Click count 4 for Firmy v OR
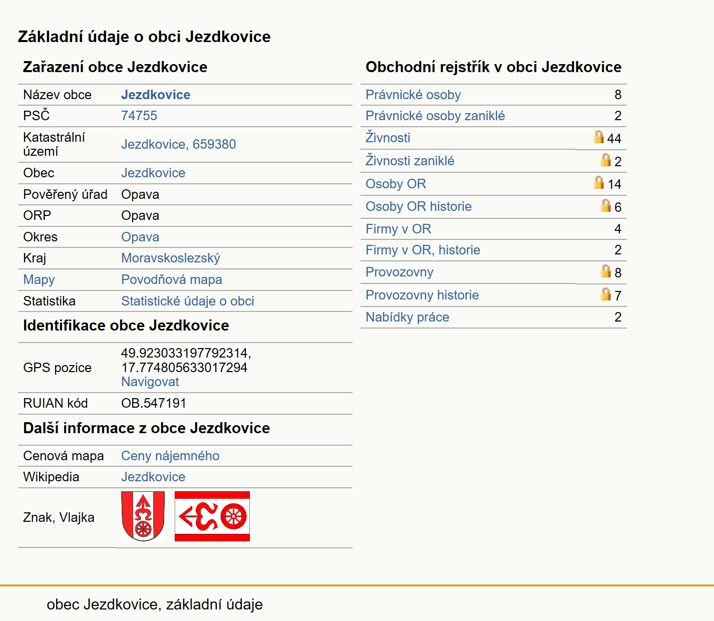The width and height of the screenshot is (714, 621). (618, 229)
